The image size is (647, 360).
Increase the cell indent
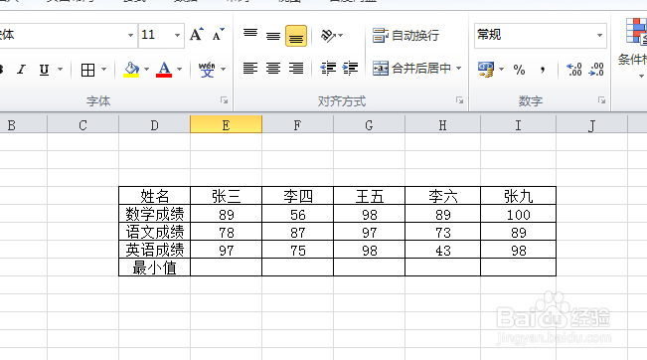[x=350, y=68]
